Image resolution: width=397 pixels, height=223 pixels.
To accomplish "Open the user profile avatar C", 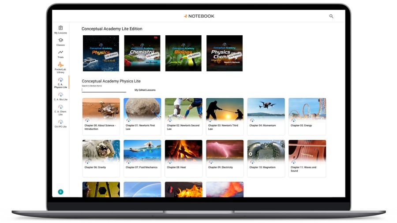I will (x=60, y=192).
